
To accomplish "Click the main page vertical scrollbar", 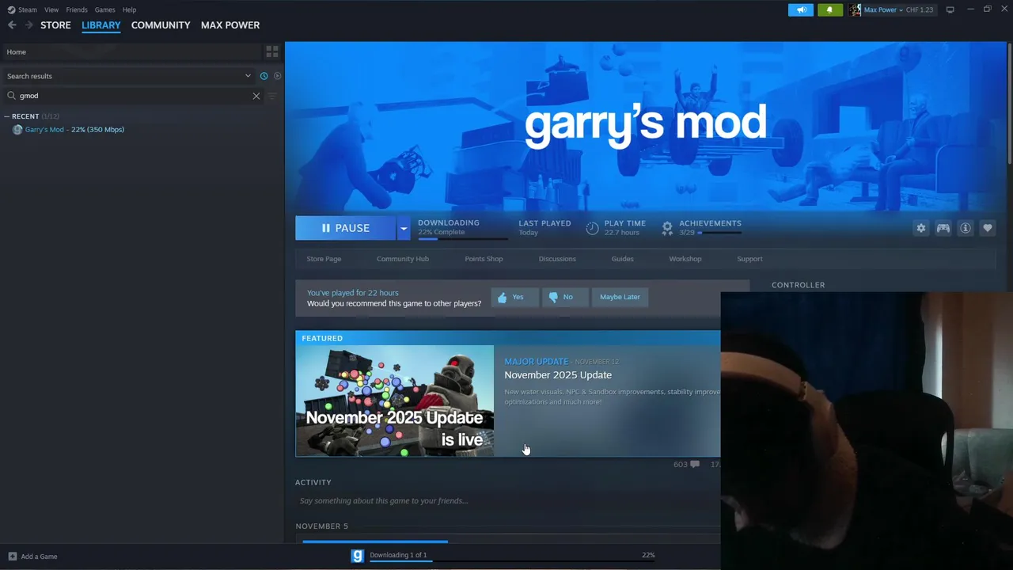I will [1009, 103].
